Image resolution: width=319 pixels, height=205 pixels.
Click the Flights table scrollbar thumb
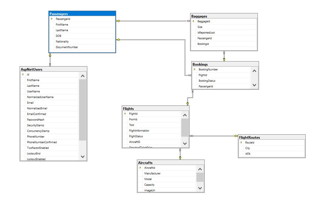(185, 128)
